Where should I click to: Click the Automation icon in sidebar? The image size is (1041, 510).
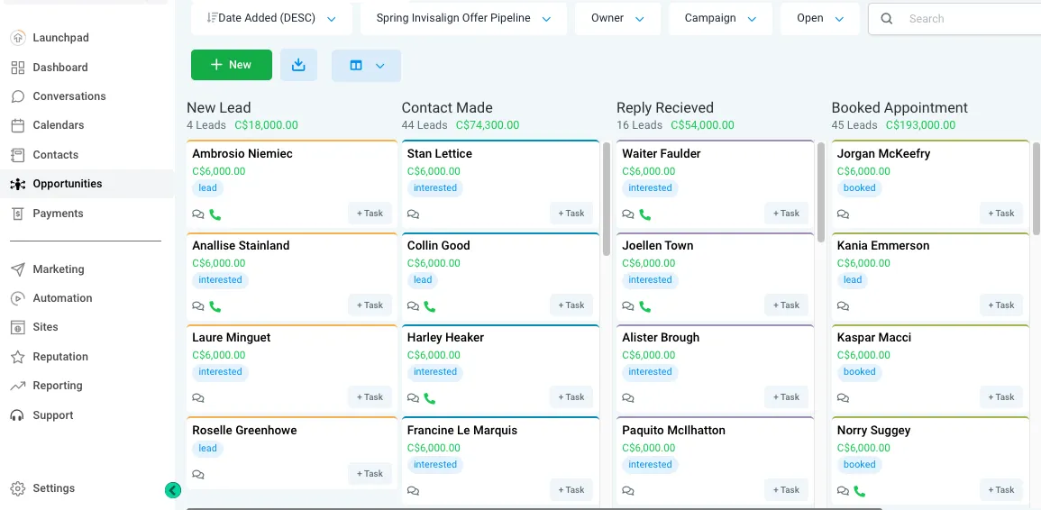tap(18, 298)
